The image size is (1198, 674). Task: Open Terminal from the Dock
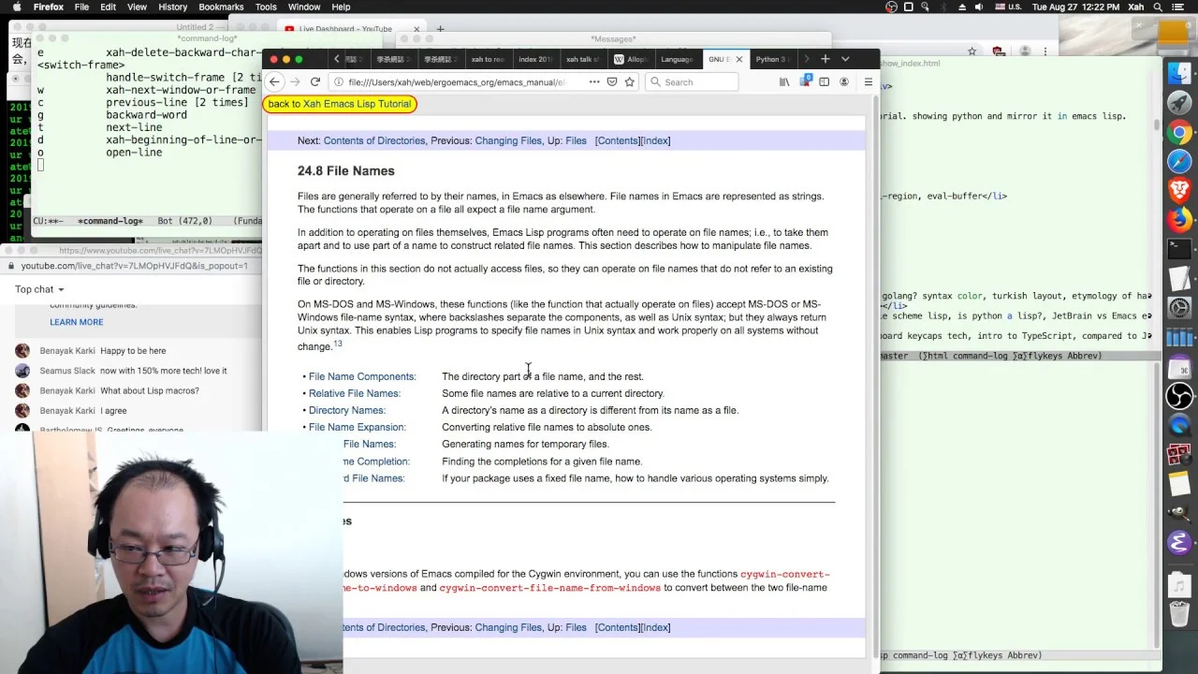click(1179, 249)
